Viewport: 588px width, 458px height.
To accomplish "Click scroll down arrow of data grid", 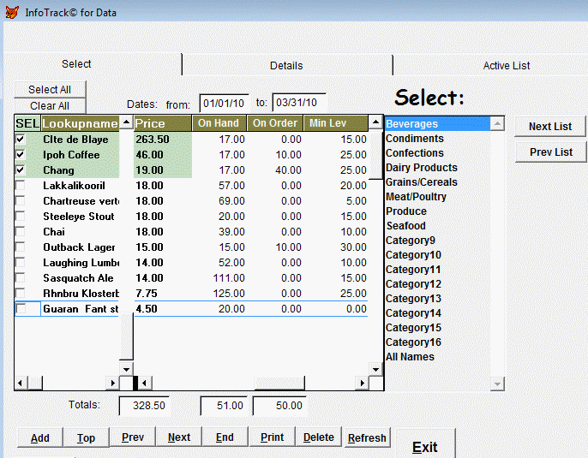I will point(375,369).
